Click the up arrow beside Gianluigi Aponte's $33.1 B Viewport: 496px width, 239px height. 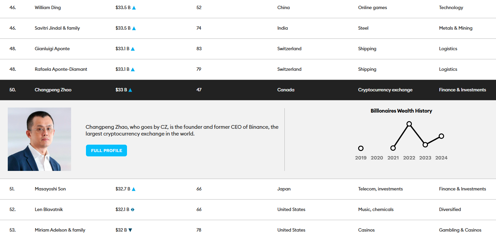[133, 49]
